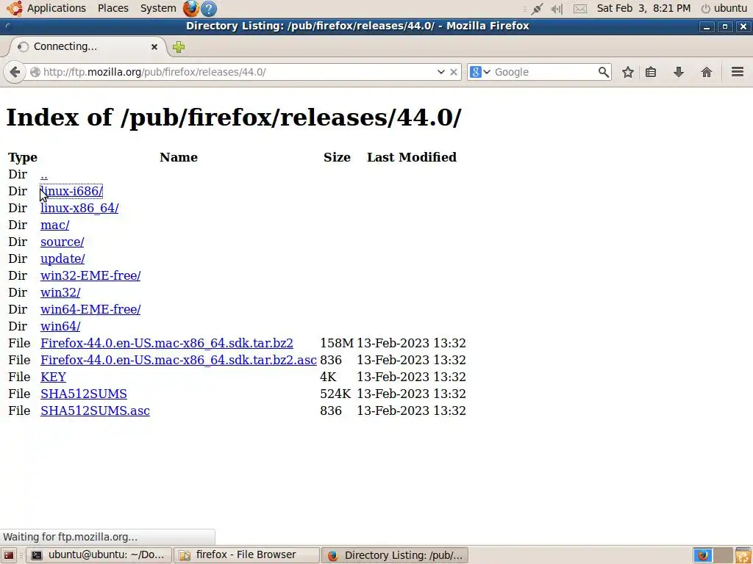
Task: Open the Places menu
Action: tap(113, 8)
